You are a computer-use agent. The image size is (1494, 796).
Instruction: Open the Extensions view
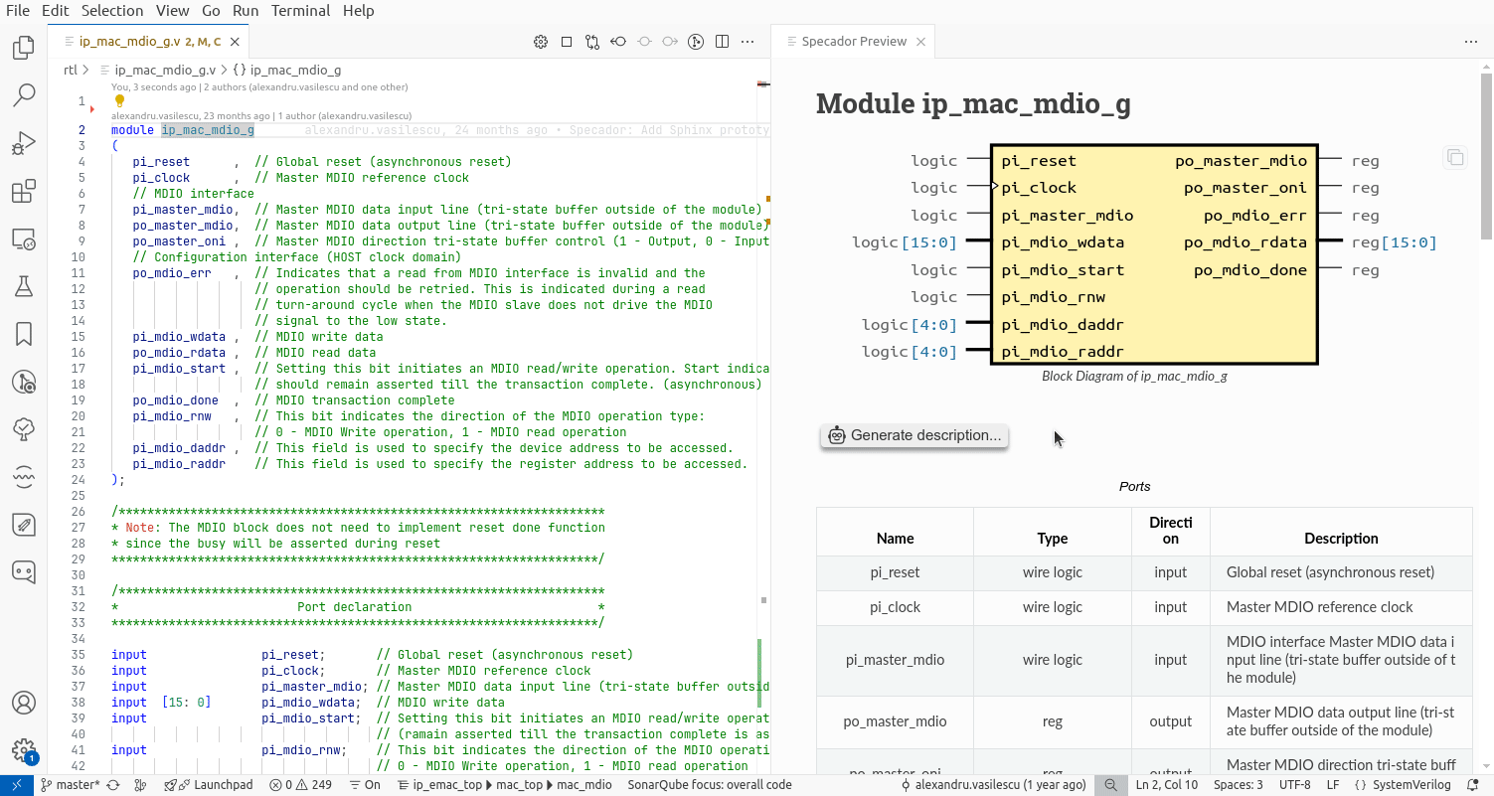[x=24, y=191]
